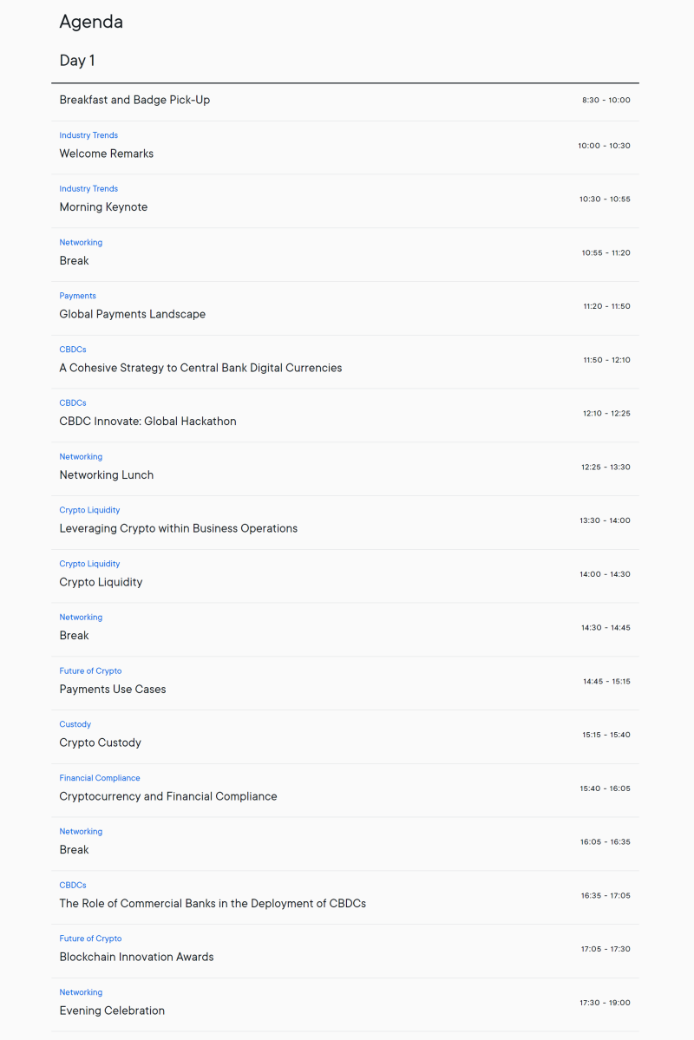Select the Custody category tag

(x=75, y=724)
